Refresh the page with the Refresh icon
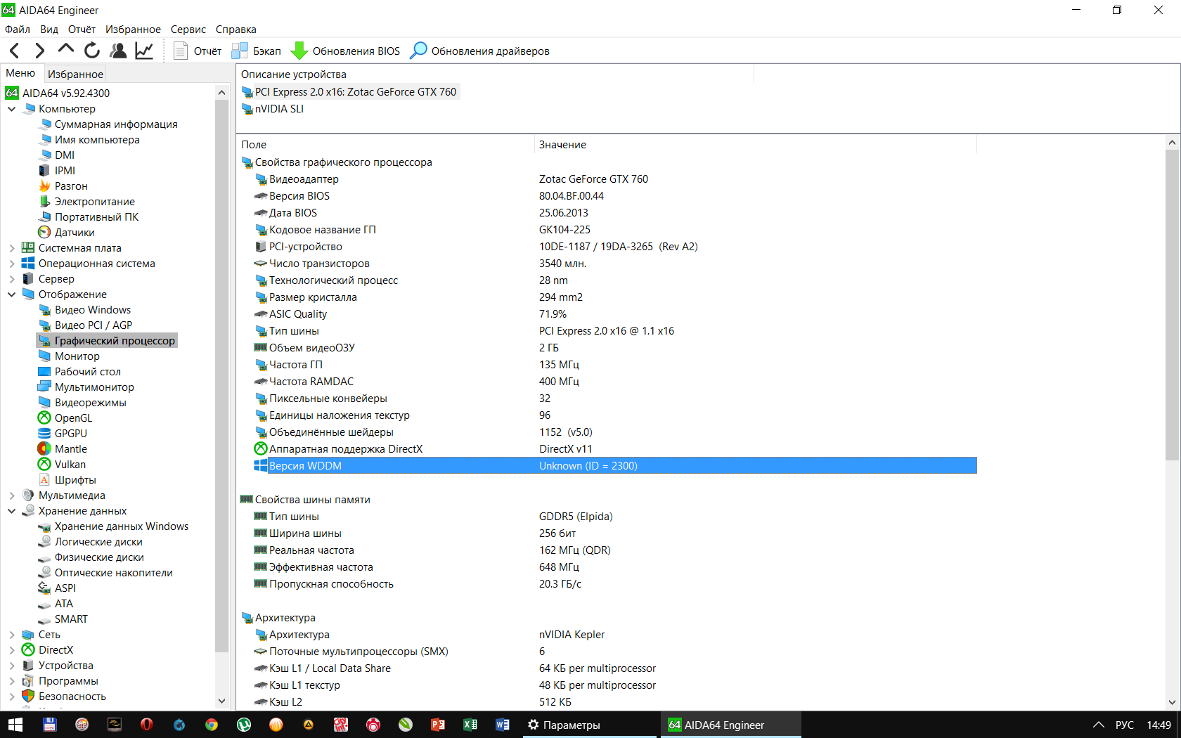The width and height of the screenshot is (1181, 738). (x=92, y=51)
